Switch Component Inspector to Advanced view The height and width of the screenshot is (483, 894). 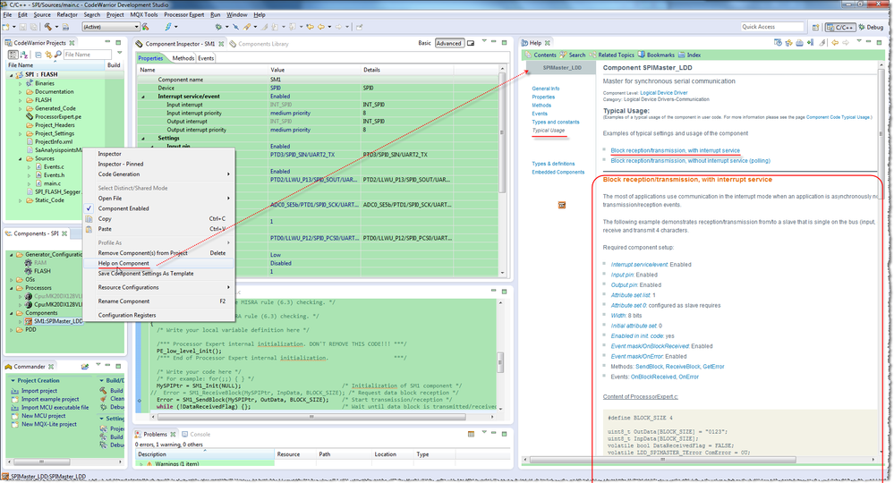coord(448,43)
